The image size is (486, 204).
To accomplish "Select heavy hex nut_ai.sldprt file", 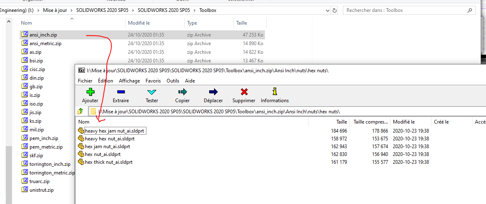I will pos(109,139).
